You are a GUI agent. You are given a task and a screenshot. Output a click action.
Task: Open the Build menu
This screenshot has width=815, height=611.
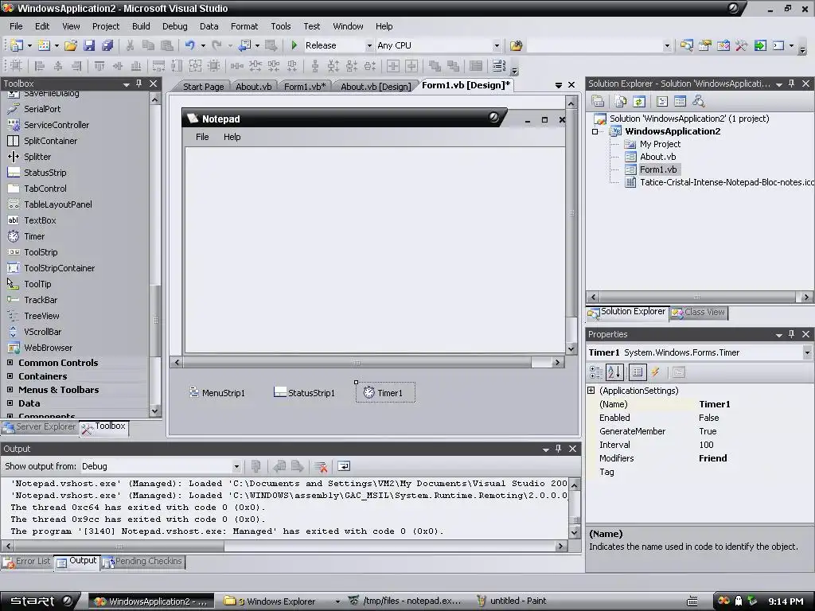pyautogui.click(x=141, y=26)
